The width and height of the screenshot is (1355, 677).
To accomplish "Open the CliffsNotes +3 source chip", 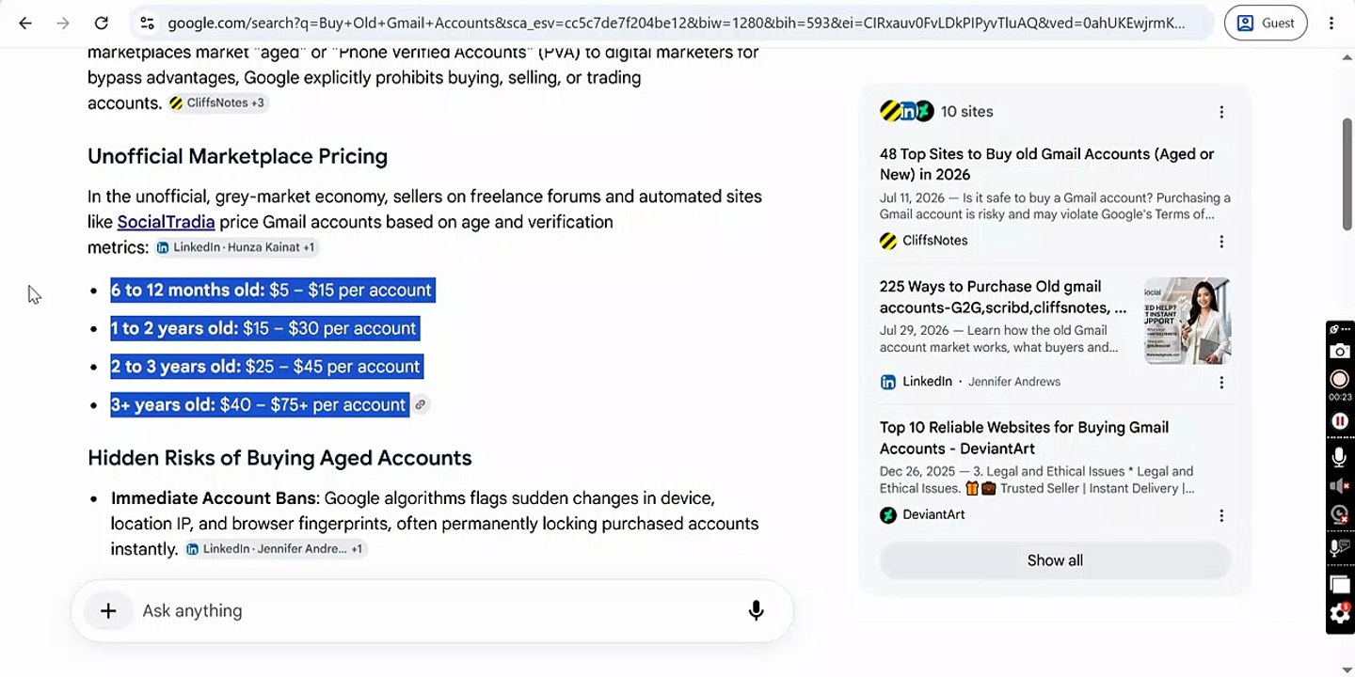I will (x=218, y=102).
